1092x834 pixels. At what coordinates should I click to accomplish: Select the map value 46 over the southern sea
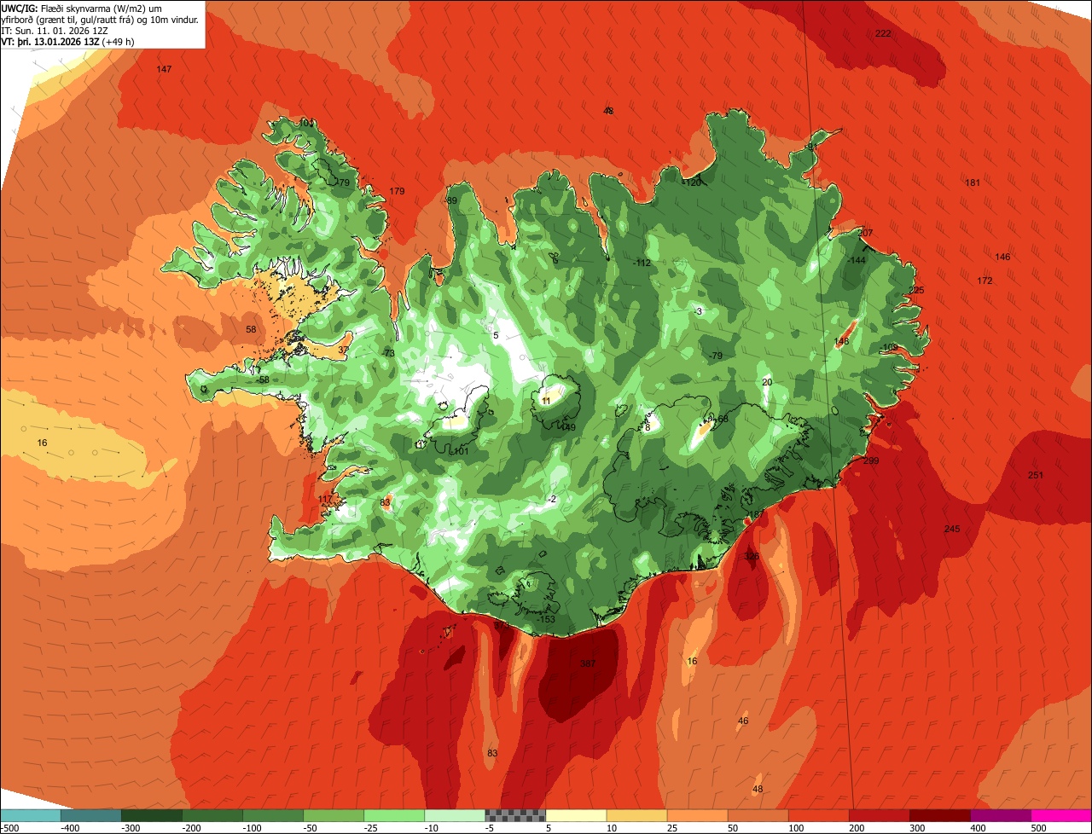click(x=742, y=721)
